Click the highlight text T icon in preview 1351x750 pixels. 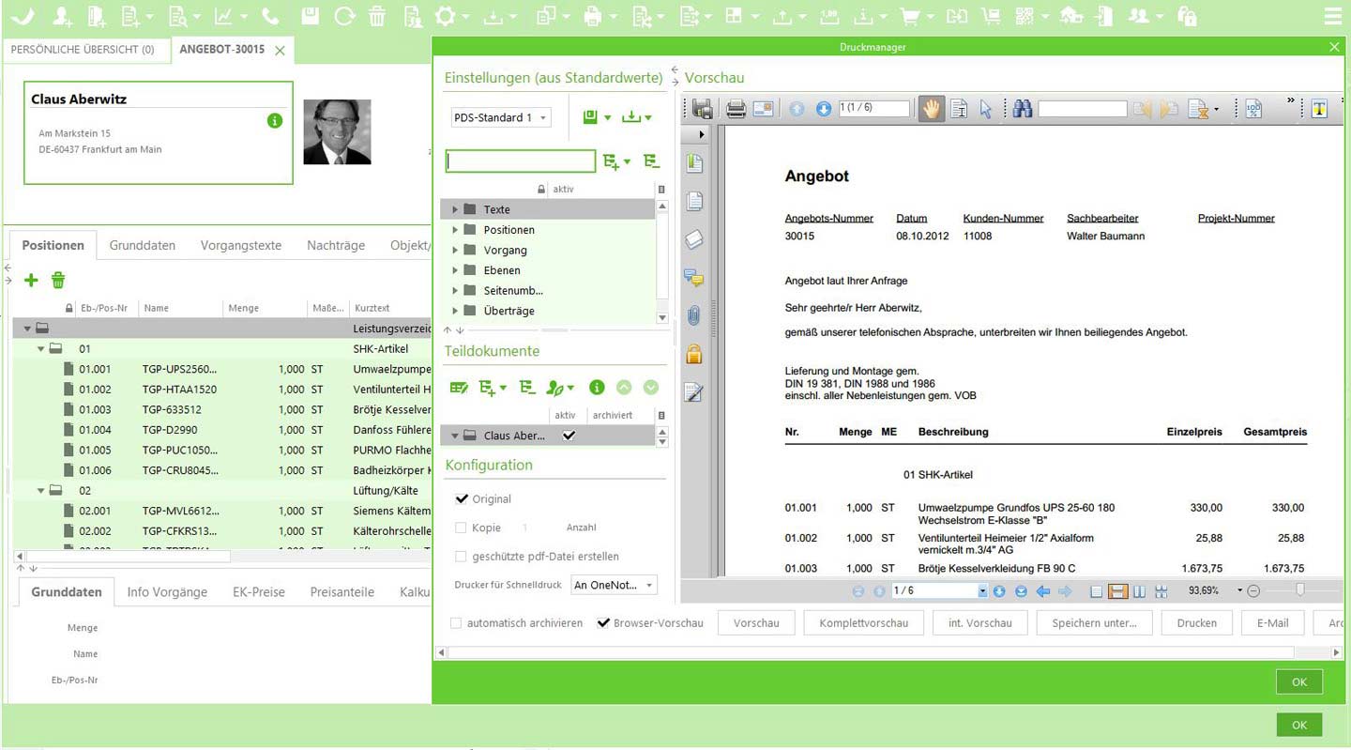click(x=1319, y=109)
